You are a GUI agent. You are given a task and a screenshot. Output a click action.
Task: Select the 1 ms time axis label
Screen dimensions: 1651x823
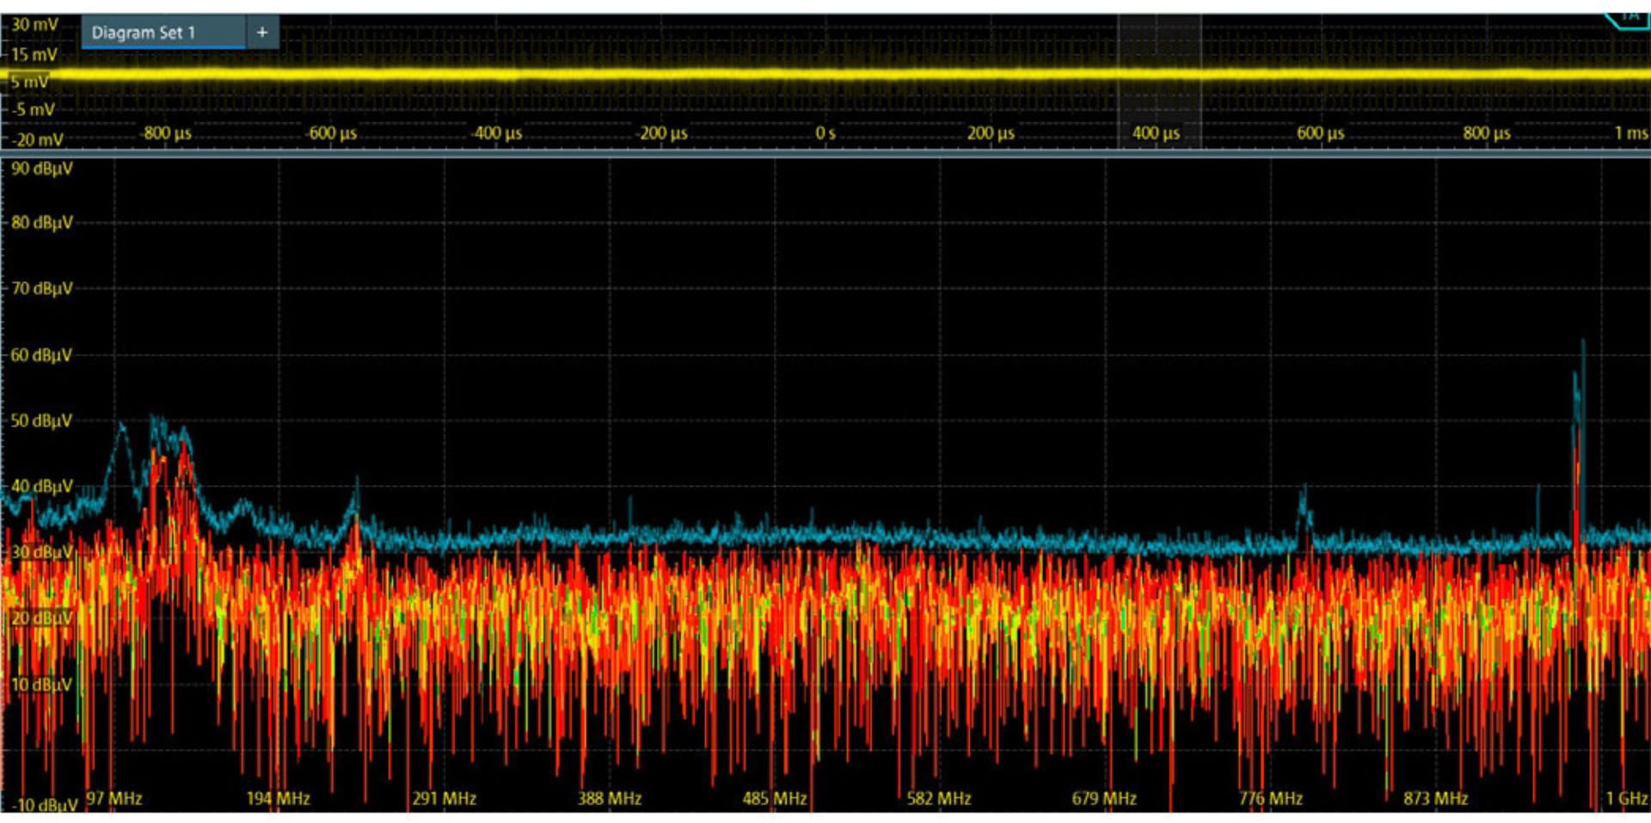click(1630, 133)
